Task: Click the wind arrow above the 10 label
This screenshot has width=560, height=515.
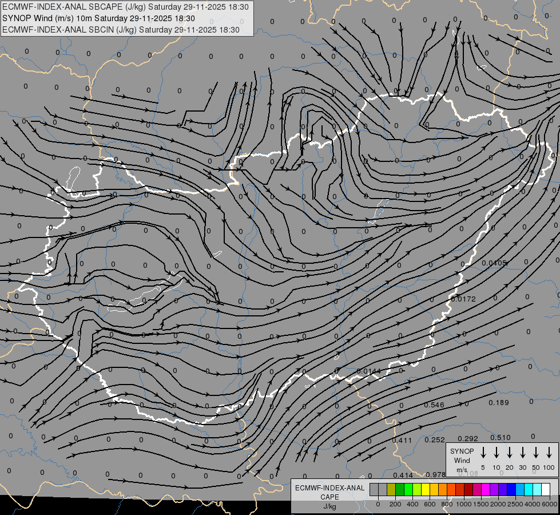Action: [497, 453]
